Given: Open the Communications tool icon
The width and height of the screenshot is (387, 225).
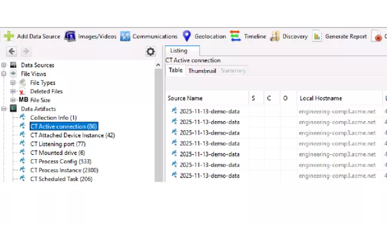Looking at the screenshot, I should tap(125, 36).
